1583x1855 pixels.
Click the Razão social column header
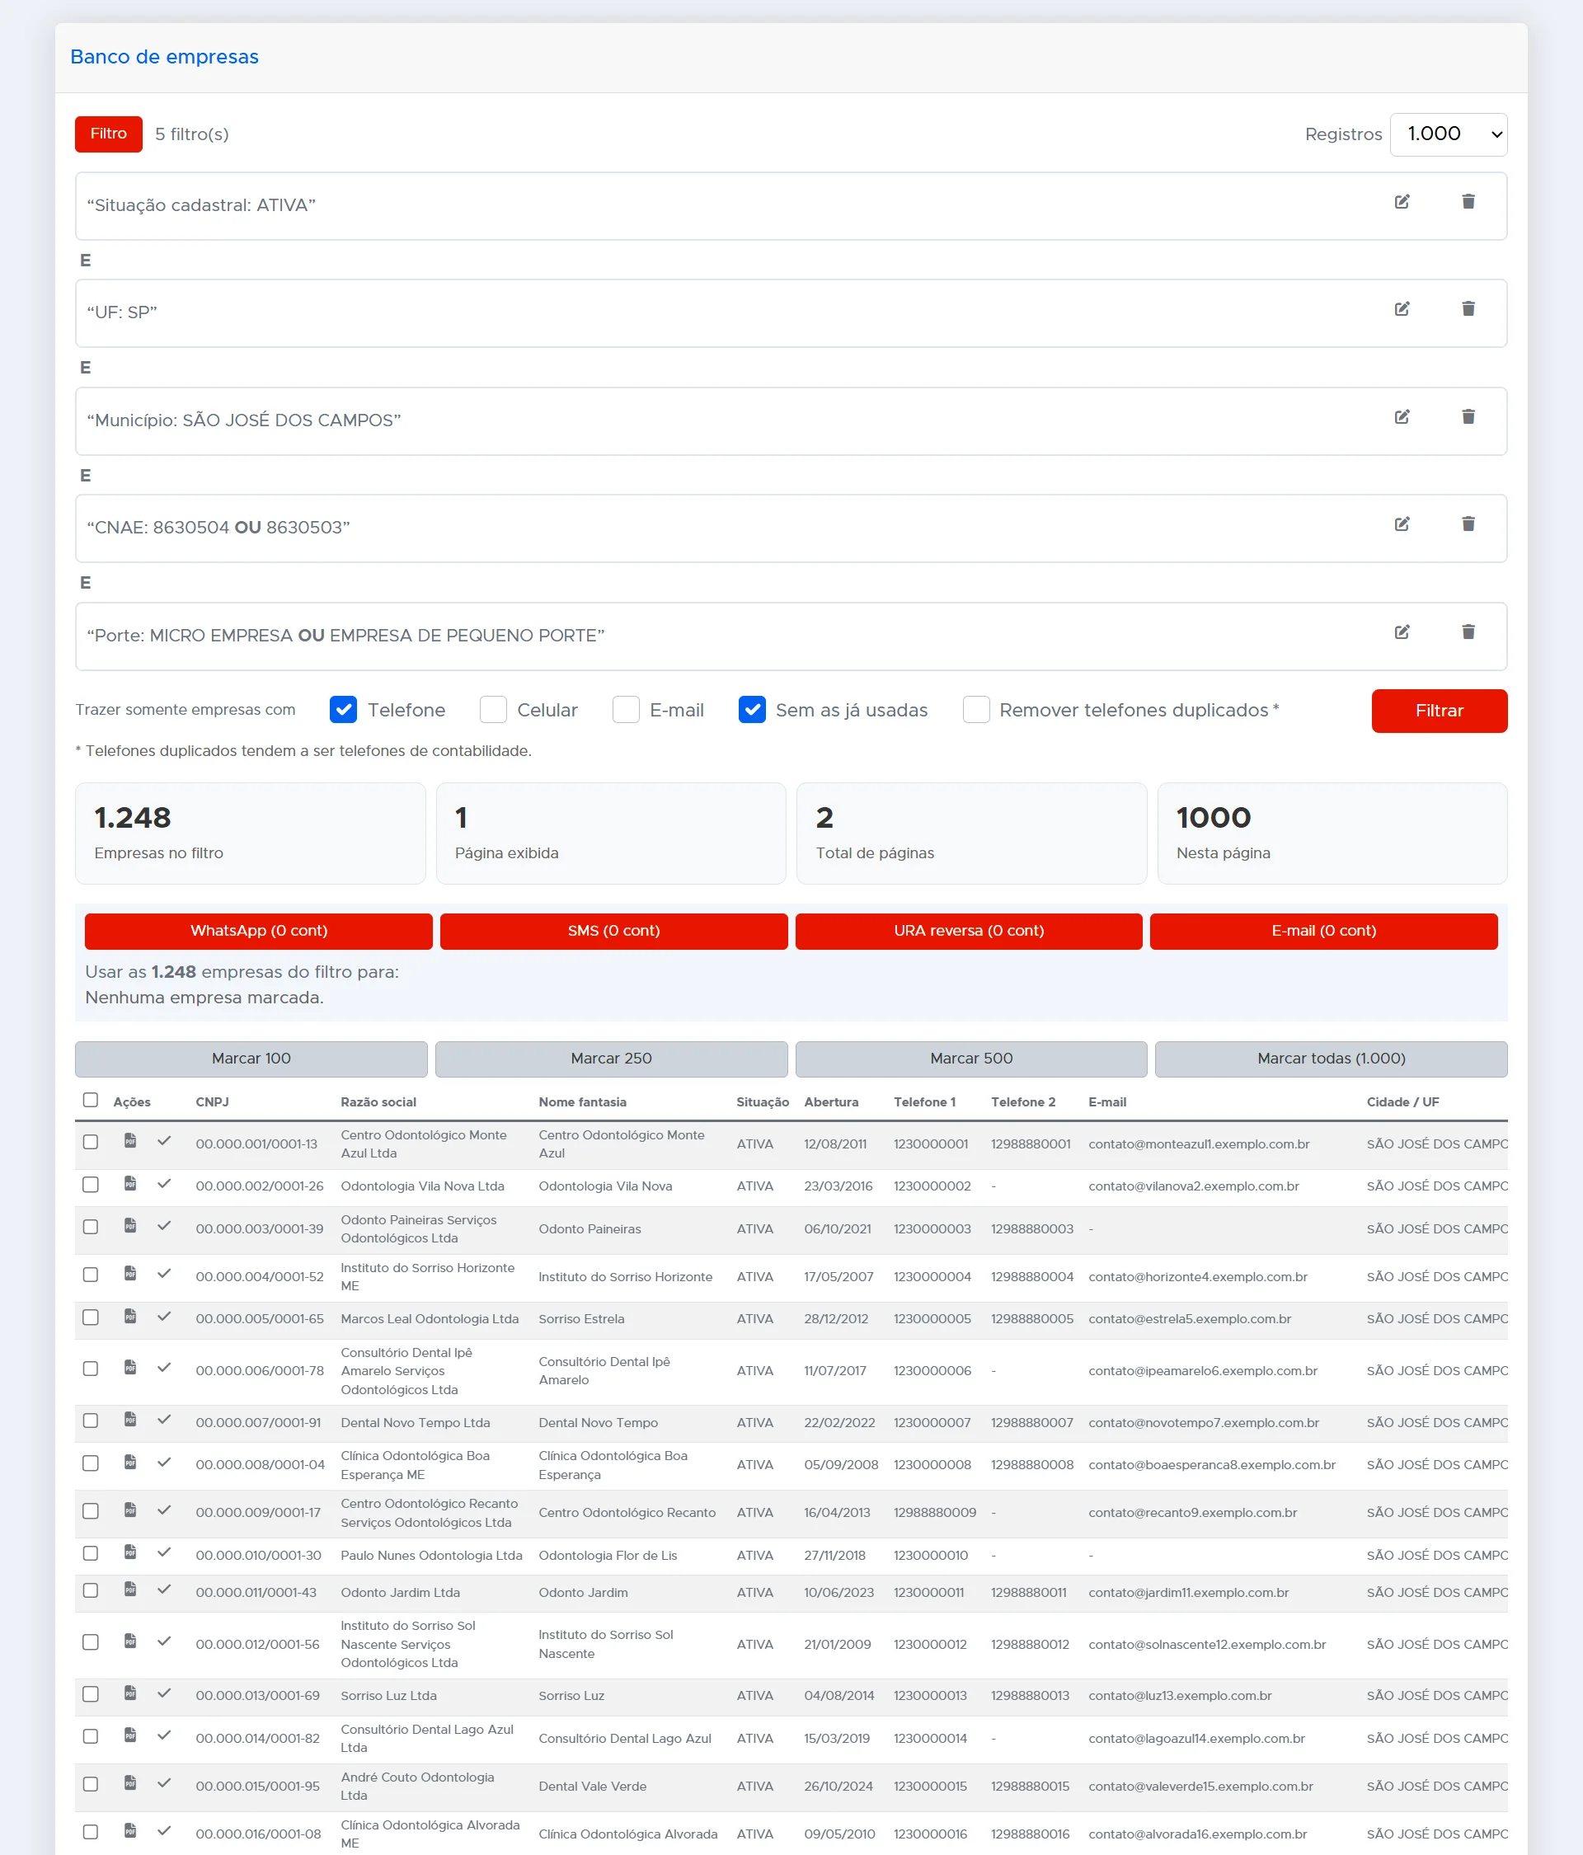pos(378,1102)
